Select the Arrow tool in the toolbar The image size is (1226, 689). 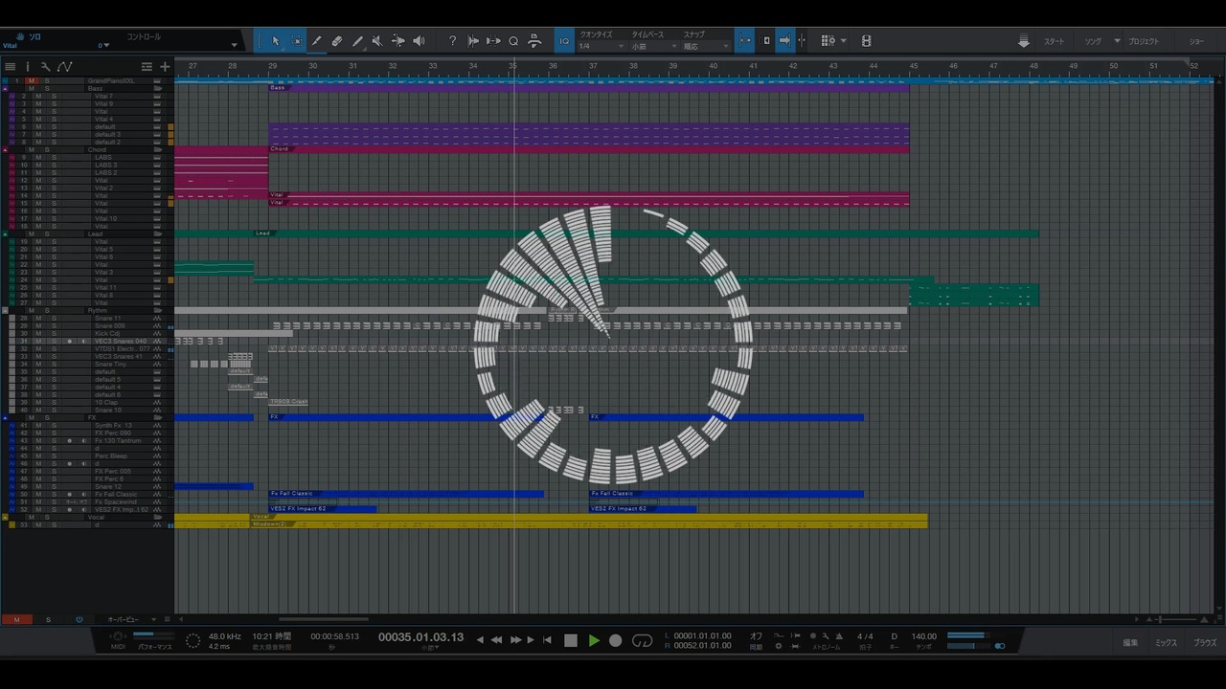(x=276, y=41)
